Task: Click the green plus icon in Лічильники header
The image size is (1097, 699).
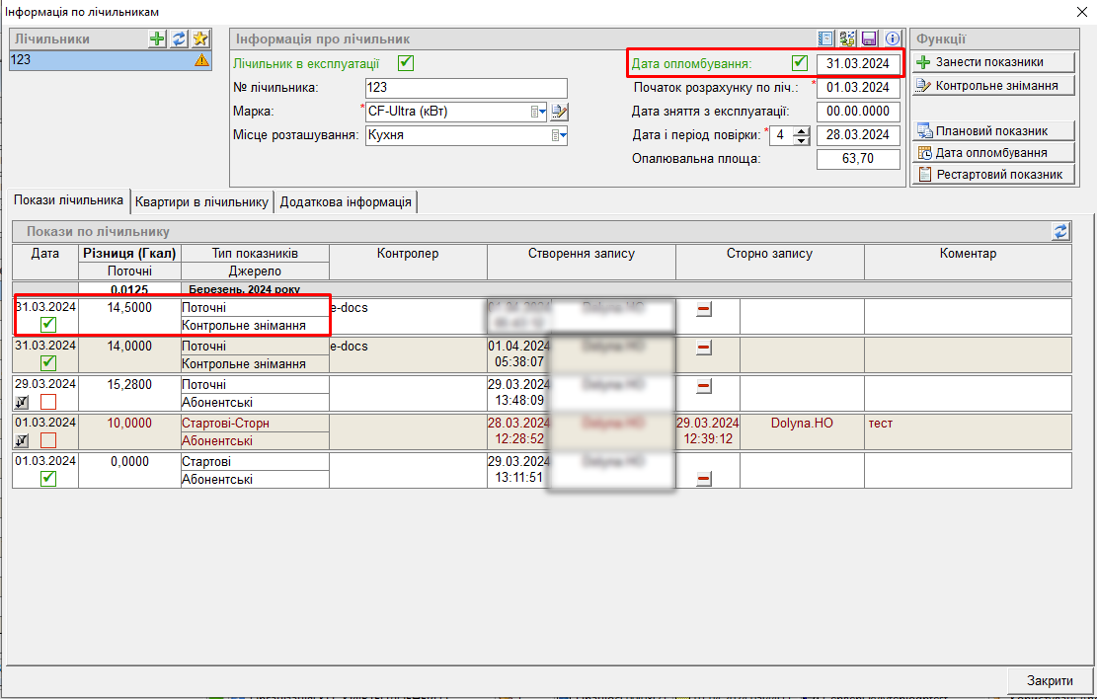Action: pos(157,39)
